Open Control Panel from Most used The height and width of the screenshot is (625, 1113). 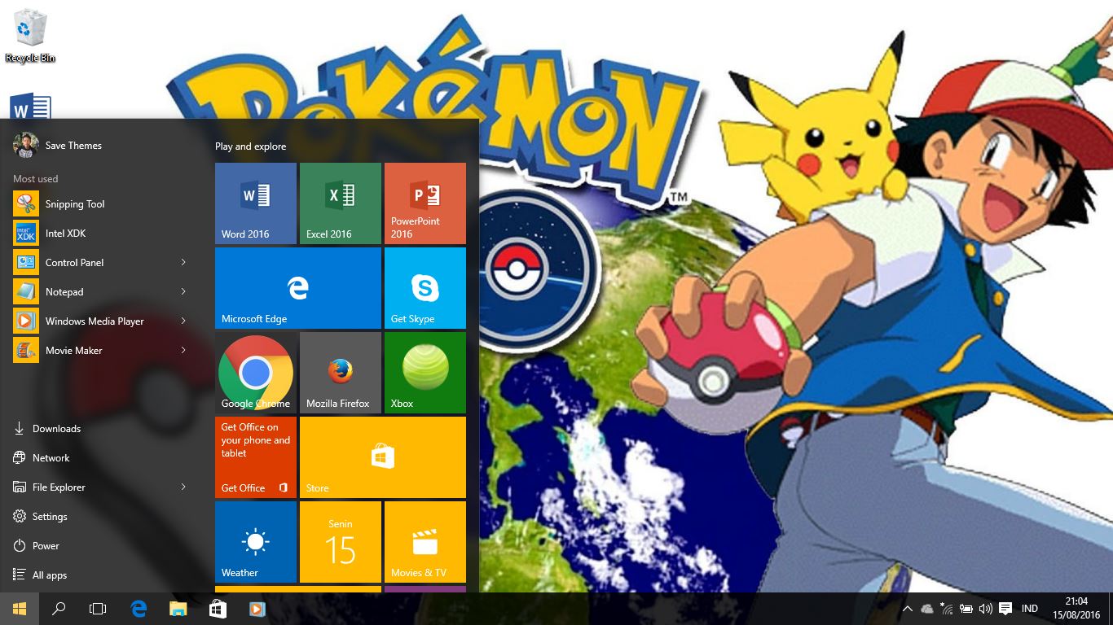[101, 263]
